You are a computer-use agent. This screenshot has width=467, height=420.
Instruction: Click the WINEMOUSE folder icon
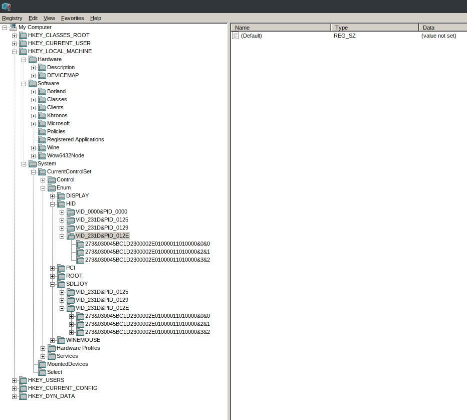[x=61, y=340]
